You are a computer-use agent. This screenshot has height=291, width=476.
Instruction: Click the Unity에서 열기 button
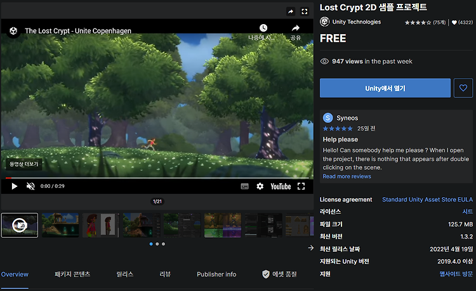coord(385,88)
